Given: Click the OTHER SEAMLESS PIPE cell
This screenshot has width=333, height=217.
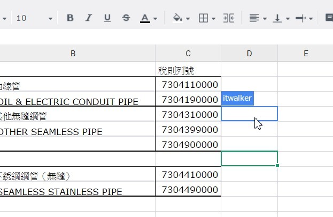Looking at the screenshot, I should point(78,129).
